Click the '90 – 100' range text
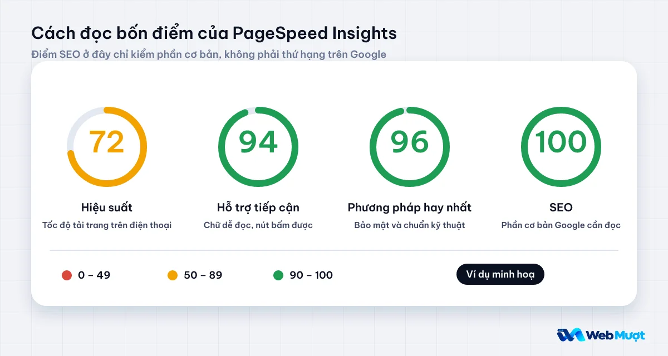Viewport: 668px width, 356px height. point(311,275)
